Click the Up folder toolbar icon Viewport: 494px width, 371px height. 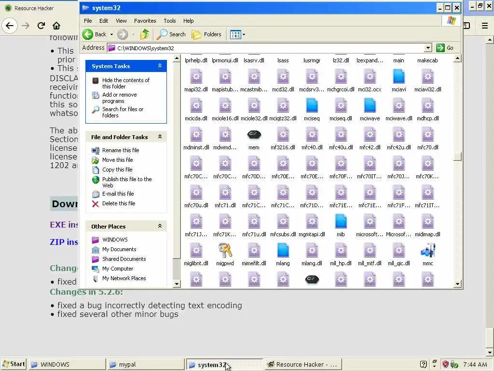145,34
